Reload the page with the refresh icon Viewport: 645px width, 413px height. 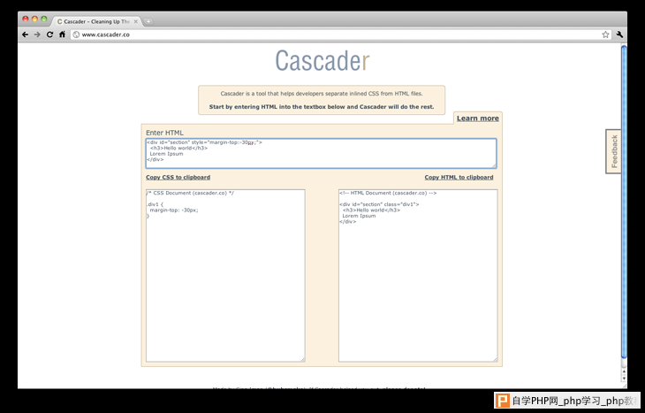[49, 34]
